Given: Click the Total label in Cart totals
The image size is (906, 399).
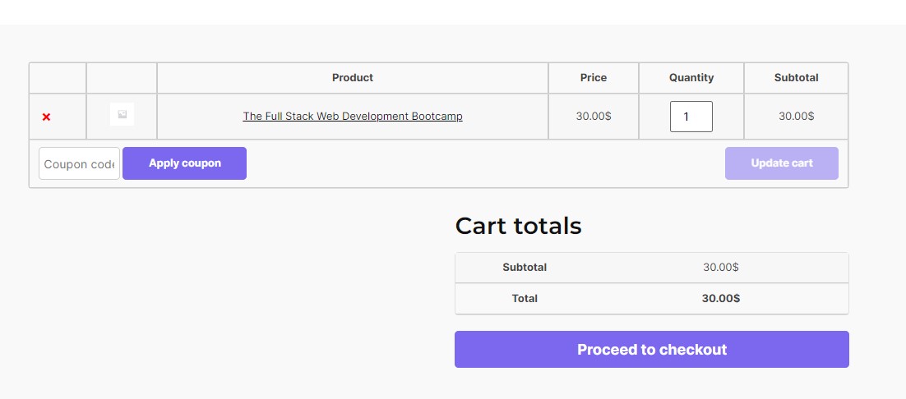Looking at the screenshot, I should tap(525, 299).
